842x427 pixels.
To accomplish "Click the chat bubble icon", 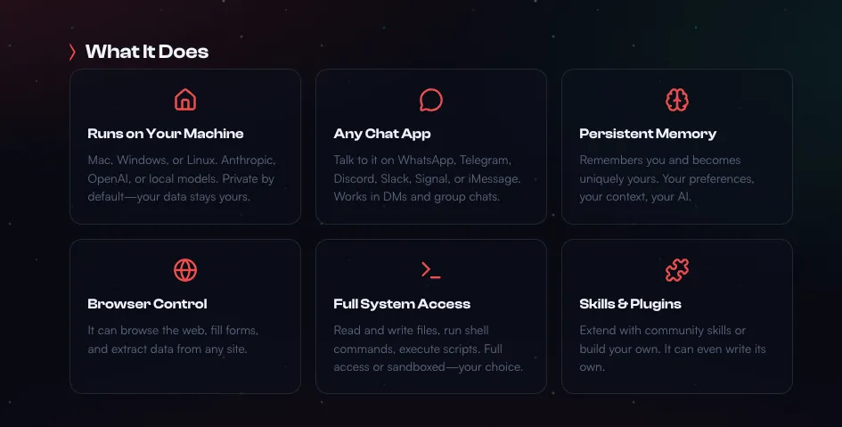I will tap(431, 99).
